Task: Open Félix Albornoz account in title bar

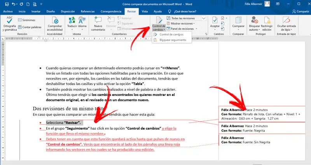Action: tap(257, 4)
